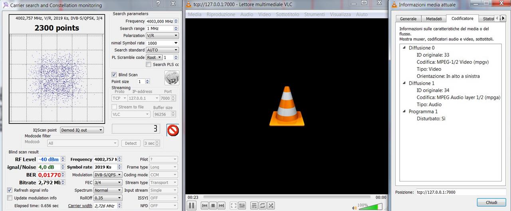Click the VLC playback seek bar
Image resolution: width=511 pixels, height=211 pixels.
pyautogui.click(x=287, y=197)
